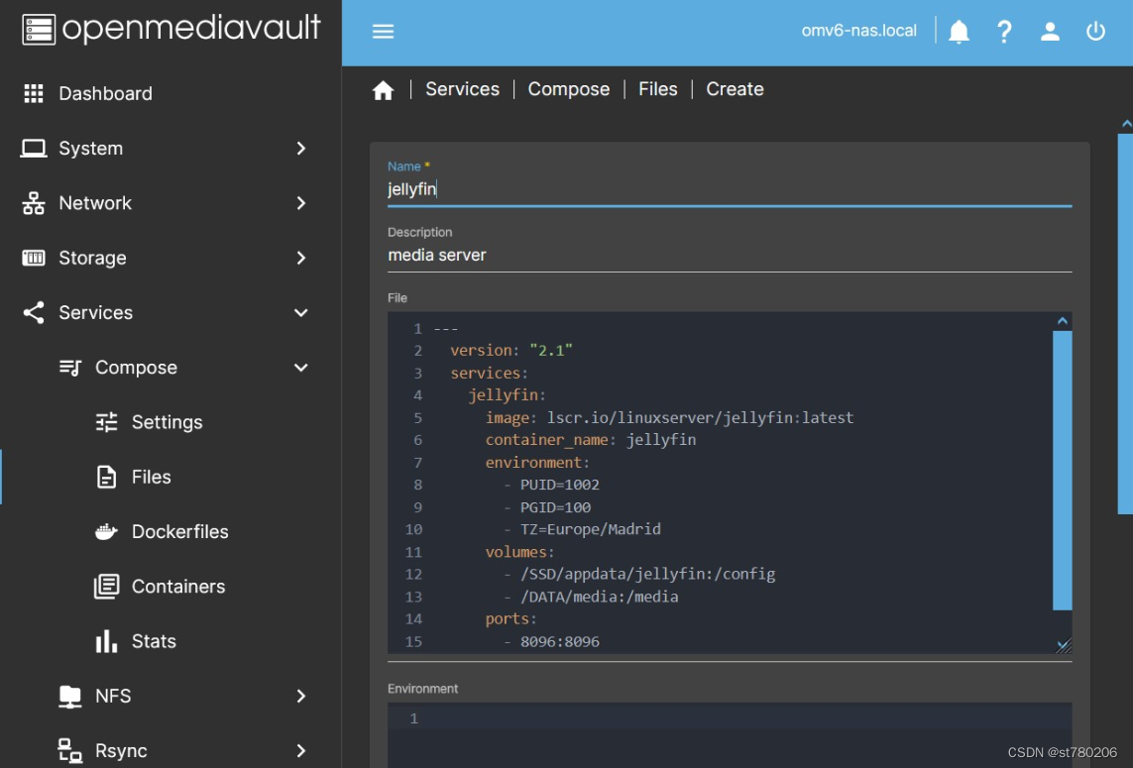Click Create breadcrumb item
The height and width of the screenshot is (768, 1133).
pyautogui.click(x=735, y=89)
